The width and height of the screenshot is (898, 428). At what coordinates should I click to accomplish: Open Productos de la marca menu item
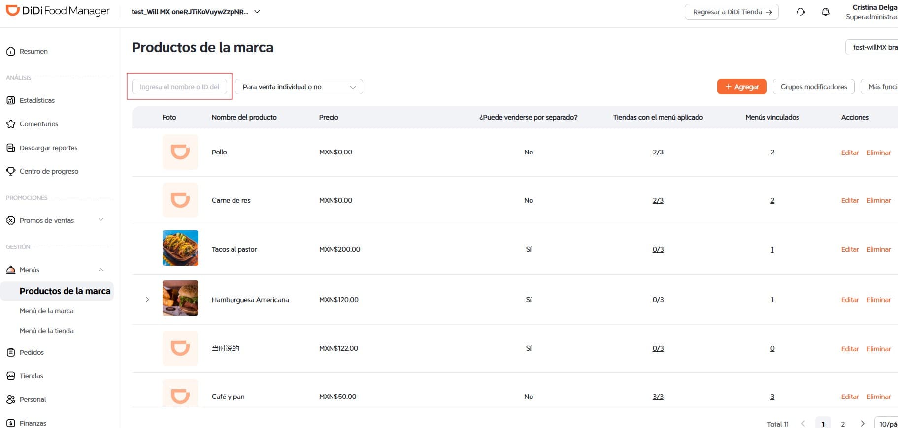point(58,291)
